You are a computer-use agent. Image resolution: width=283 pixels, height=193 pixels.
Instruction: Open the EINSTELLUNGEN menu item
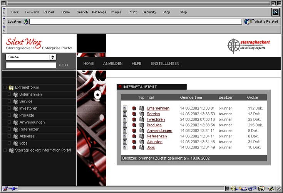point(165,63)
